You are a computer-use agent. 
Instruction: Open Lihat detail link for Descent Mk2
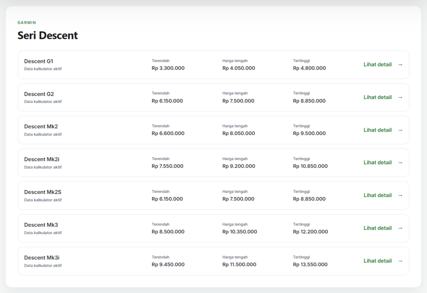click(x=377, y=130)
